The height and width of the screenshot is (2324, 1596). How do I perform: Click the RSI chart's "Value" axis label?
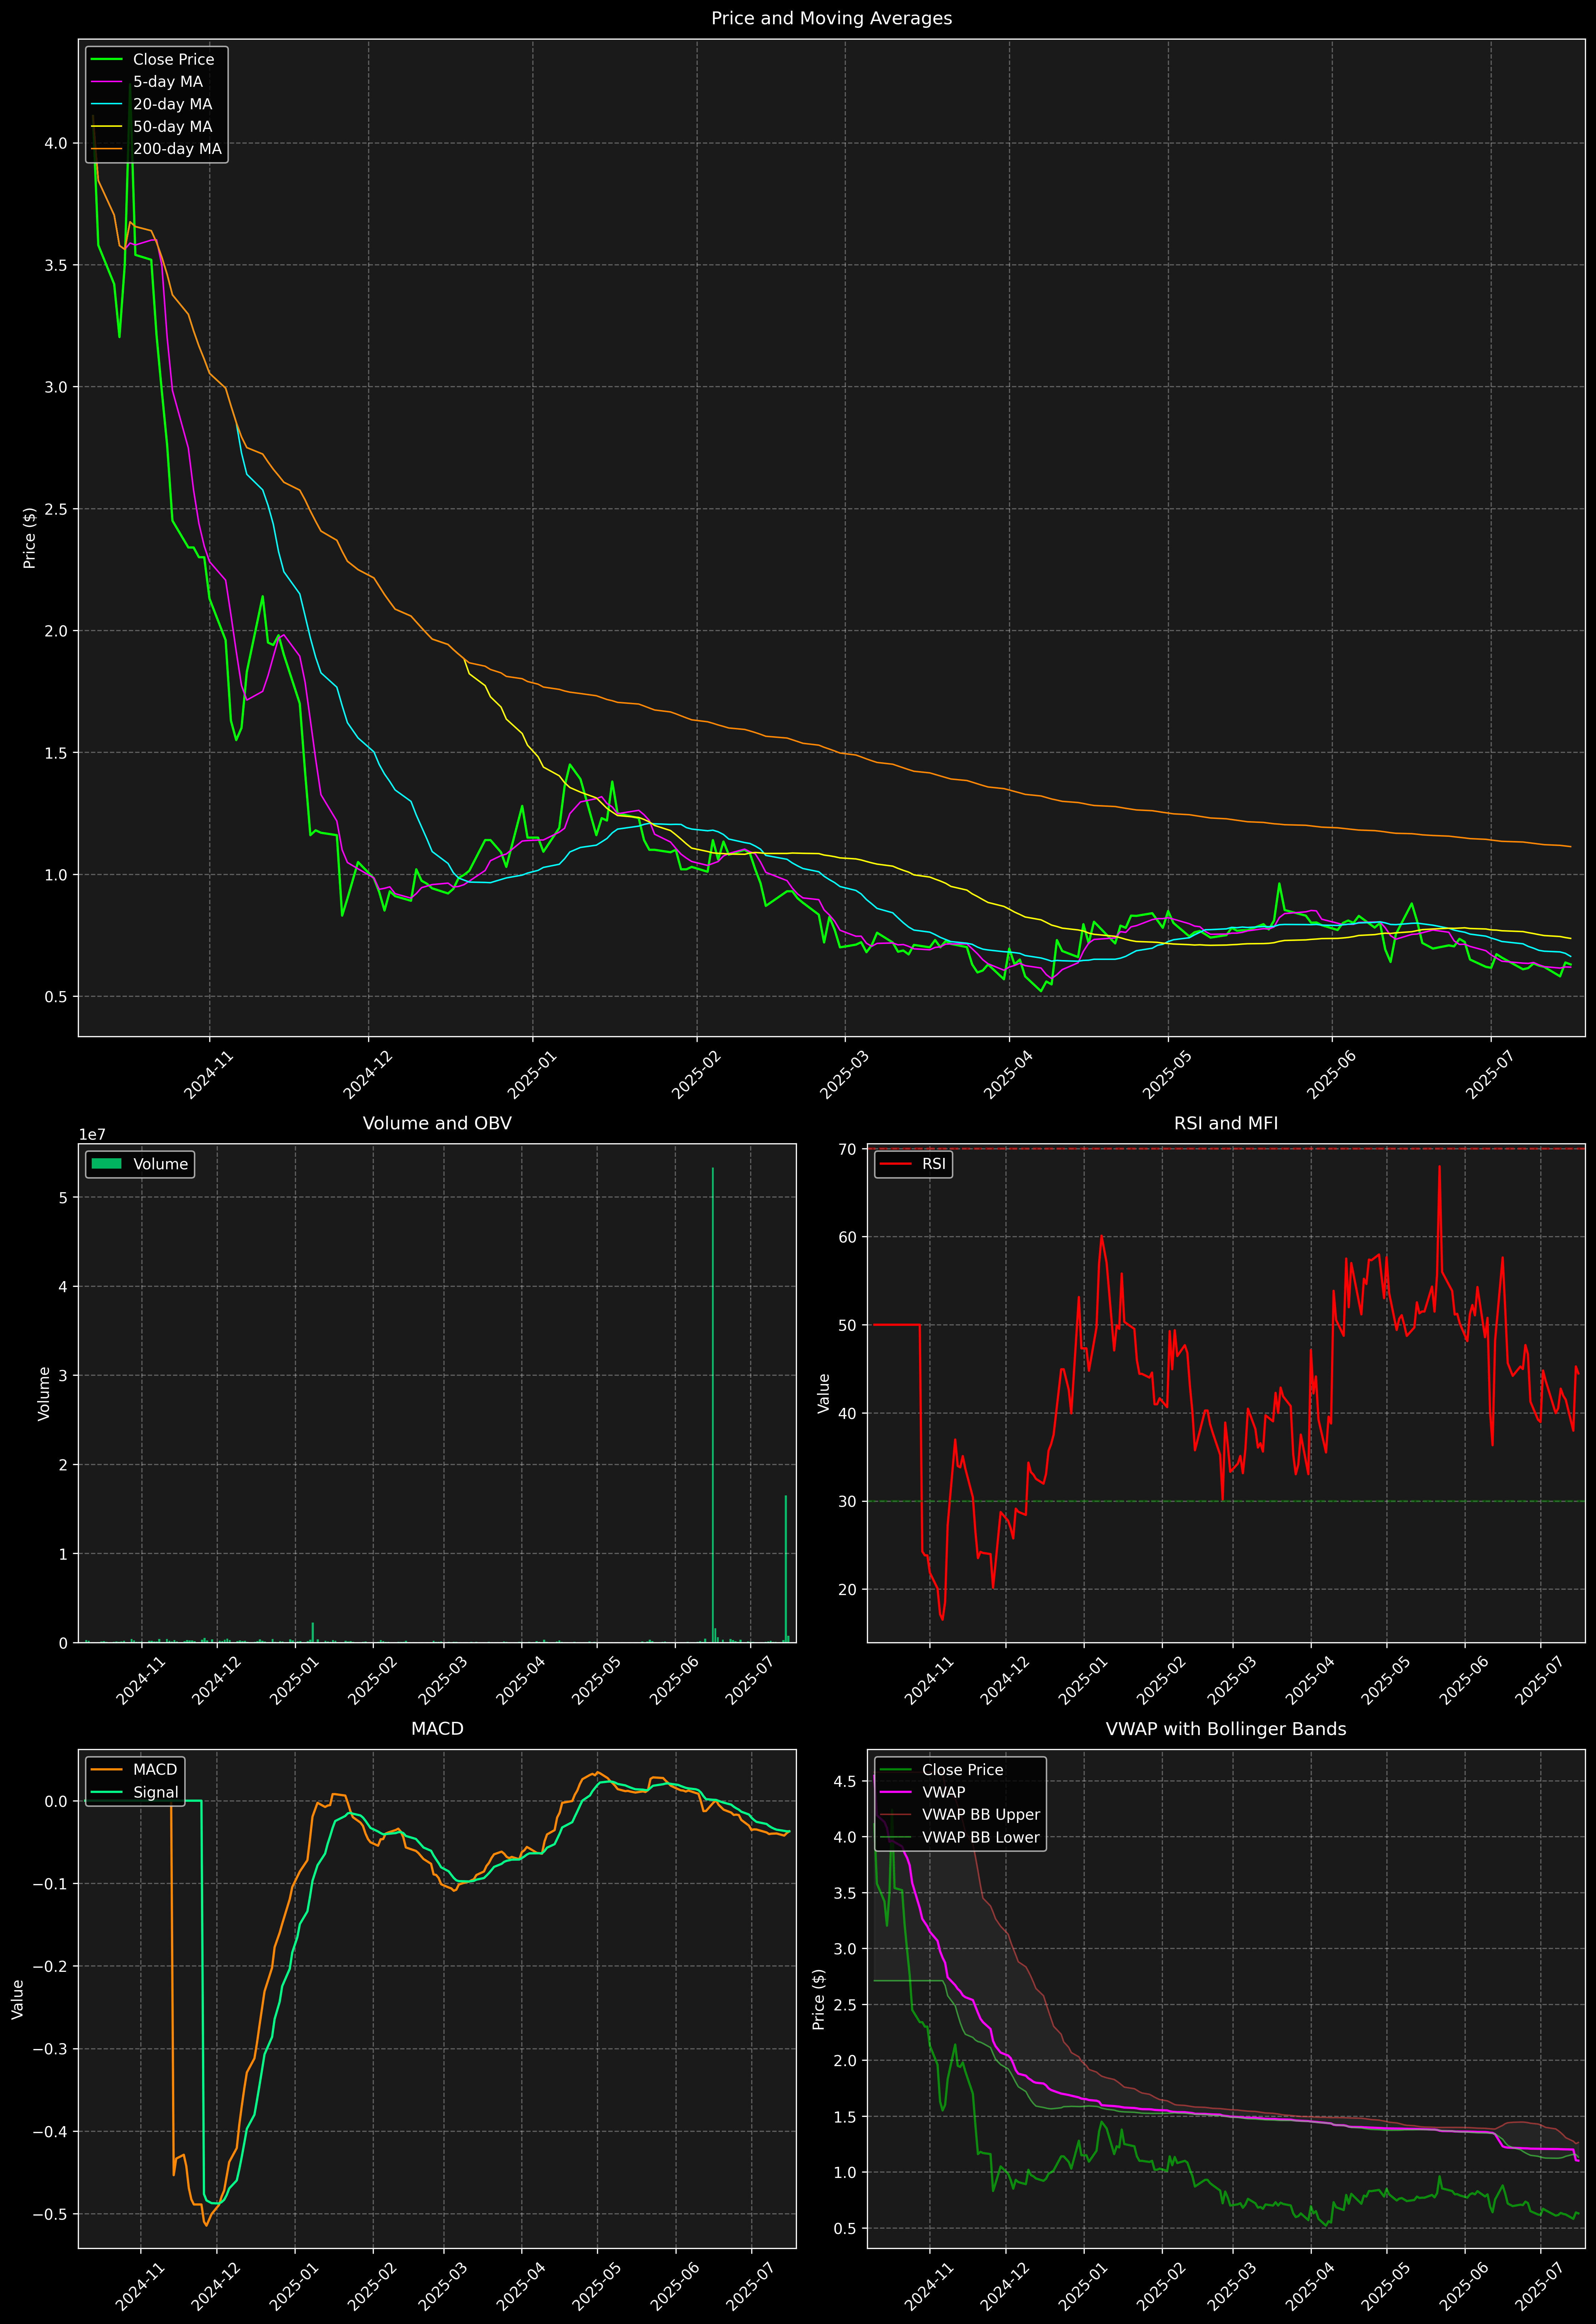pos(824,1393)
